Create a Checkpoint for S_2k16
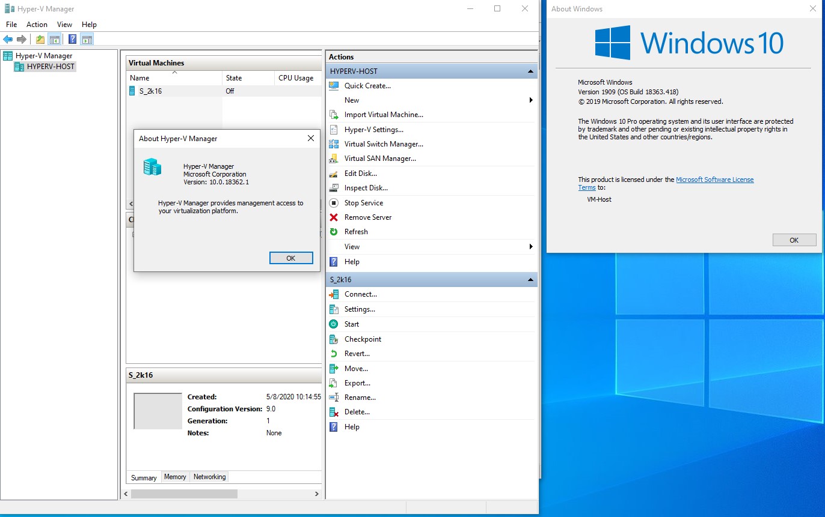Image resolution: width=825 pixels, height=517 pixels. 363,339
